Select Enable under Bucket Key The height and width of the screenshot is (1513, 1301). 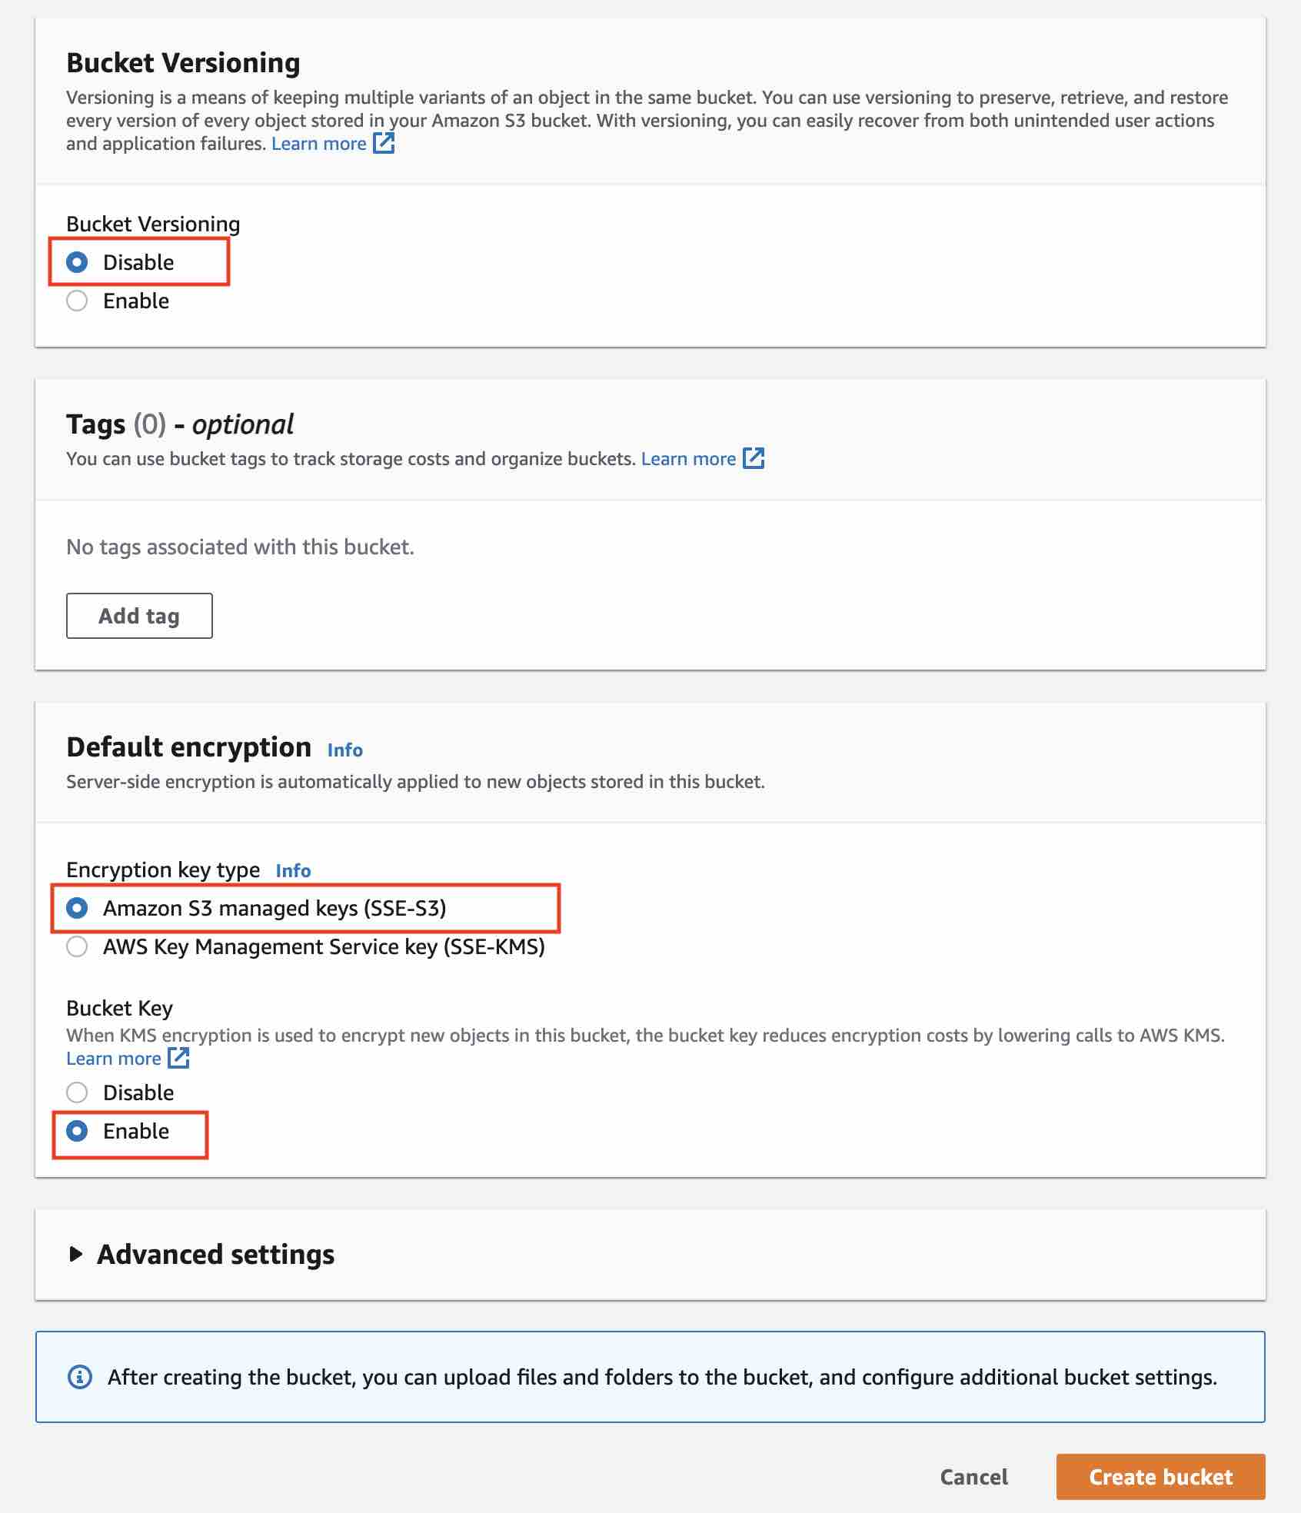coord(77,1132)
